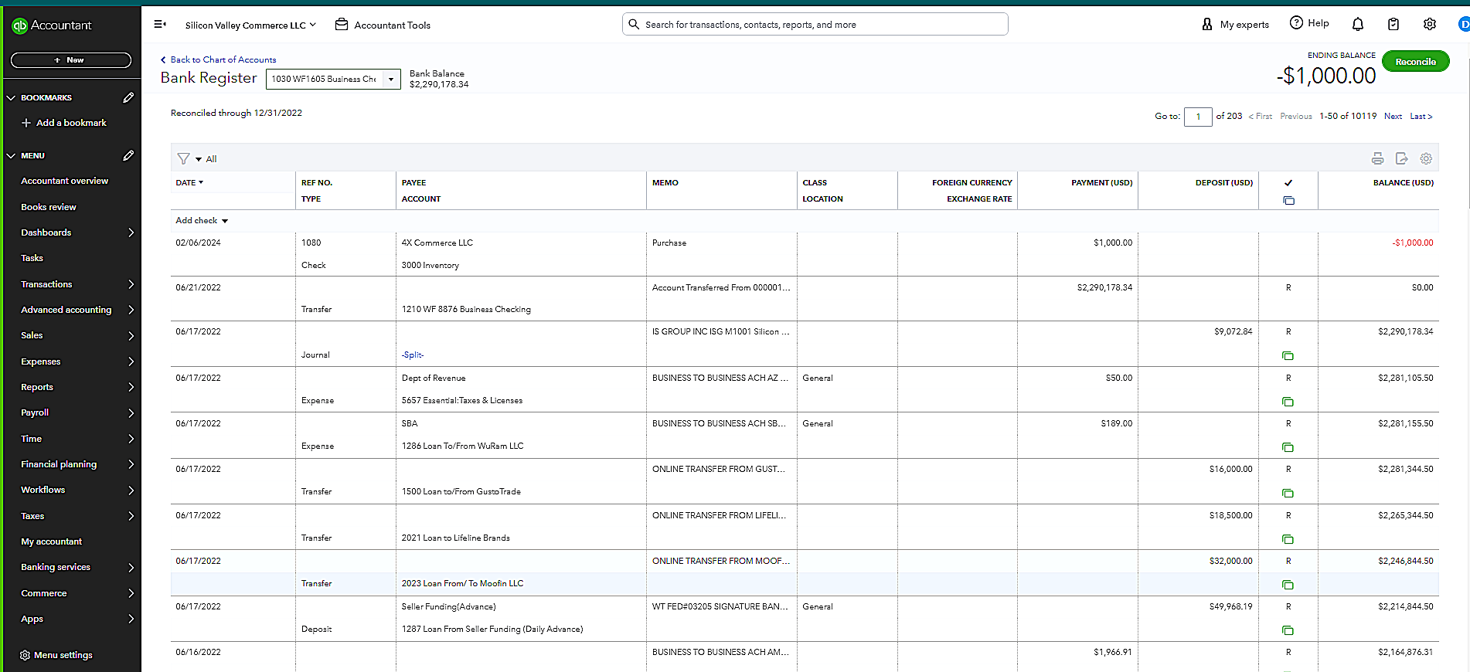Click Menu settings gear icon
This screenshot has width=1470, height=672.
25,655
